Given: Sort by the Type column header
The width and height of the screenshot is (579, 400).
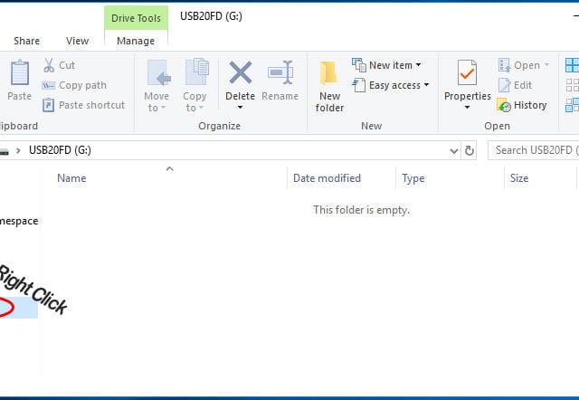Looking at the screenshot, I should [413, 178].
